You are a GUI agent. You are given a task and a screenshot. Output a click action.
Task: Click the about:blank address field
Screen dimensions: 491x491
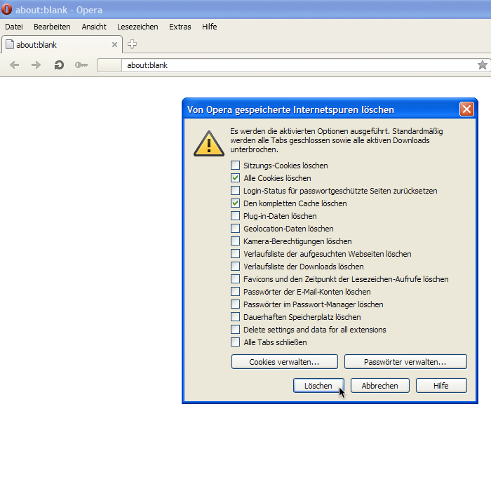pyautogui.click(x=299, y=65)
